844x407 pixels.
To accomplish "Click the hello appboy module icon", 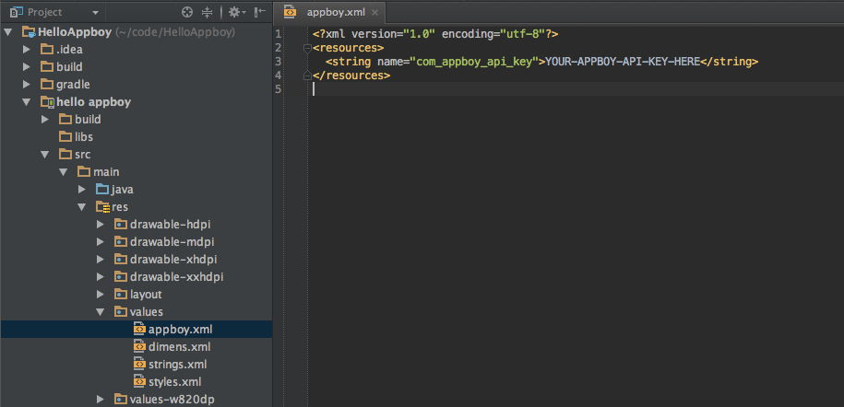I will pyautogui.click(x=46, y=102).
